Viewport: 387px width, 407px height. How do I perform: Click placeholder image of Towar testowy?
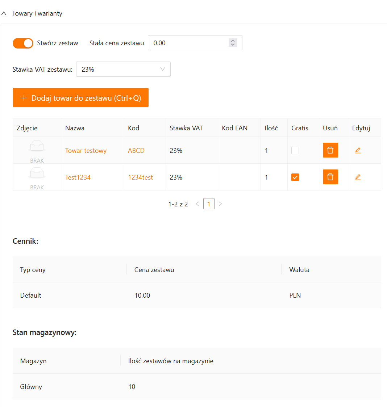37,147
